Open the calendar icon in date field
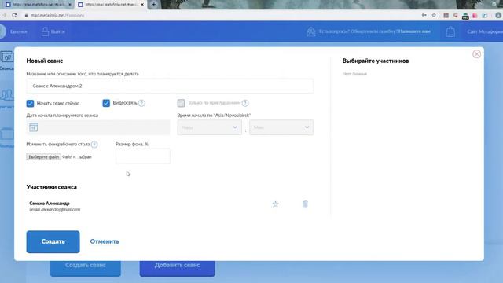The image size is (503, 283). coord(33,127)
